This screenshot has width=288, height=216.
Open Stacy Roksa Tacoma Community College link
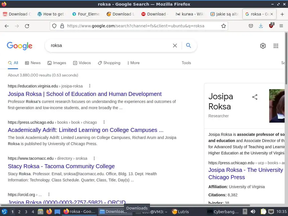coord(61,166)
